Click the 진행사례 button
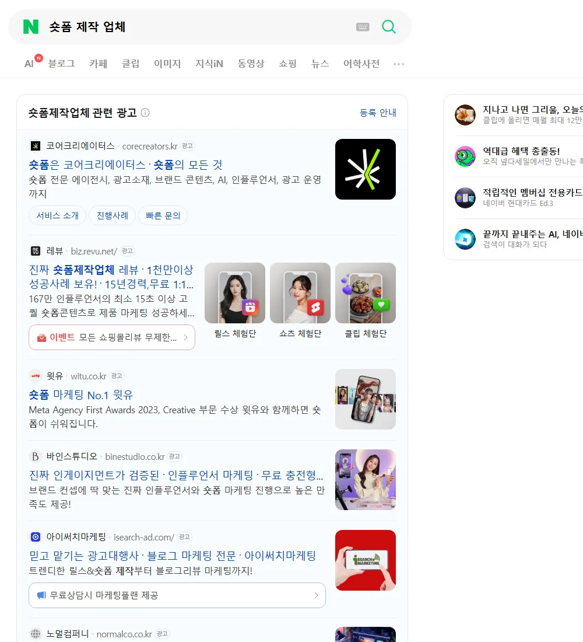 click(x=112, y=215)
